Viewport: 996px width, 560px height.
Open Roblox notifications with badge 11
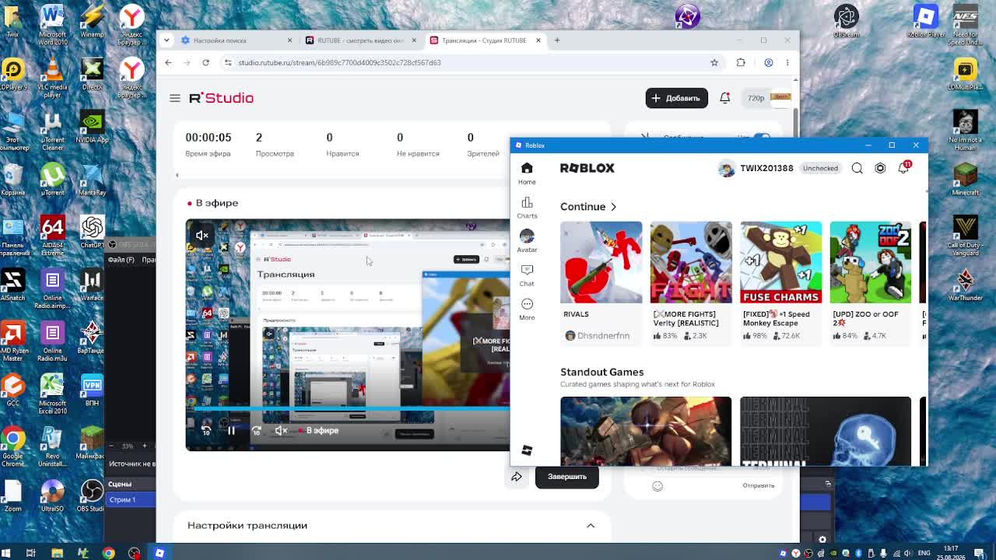pyautogui.click(x=903, y=167)
